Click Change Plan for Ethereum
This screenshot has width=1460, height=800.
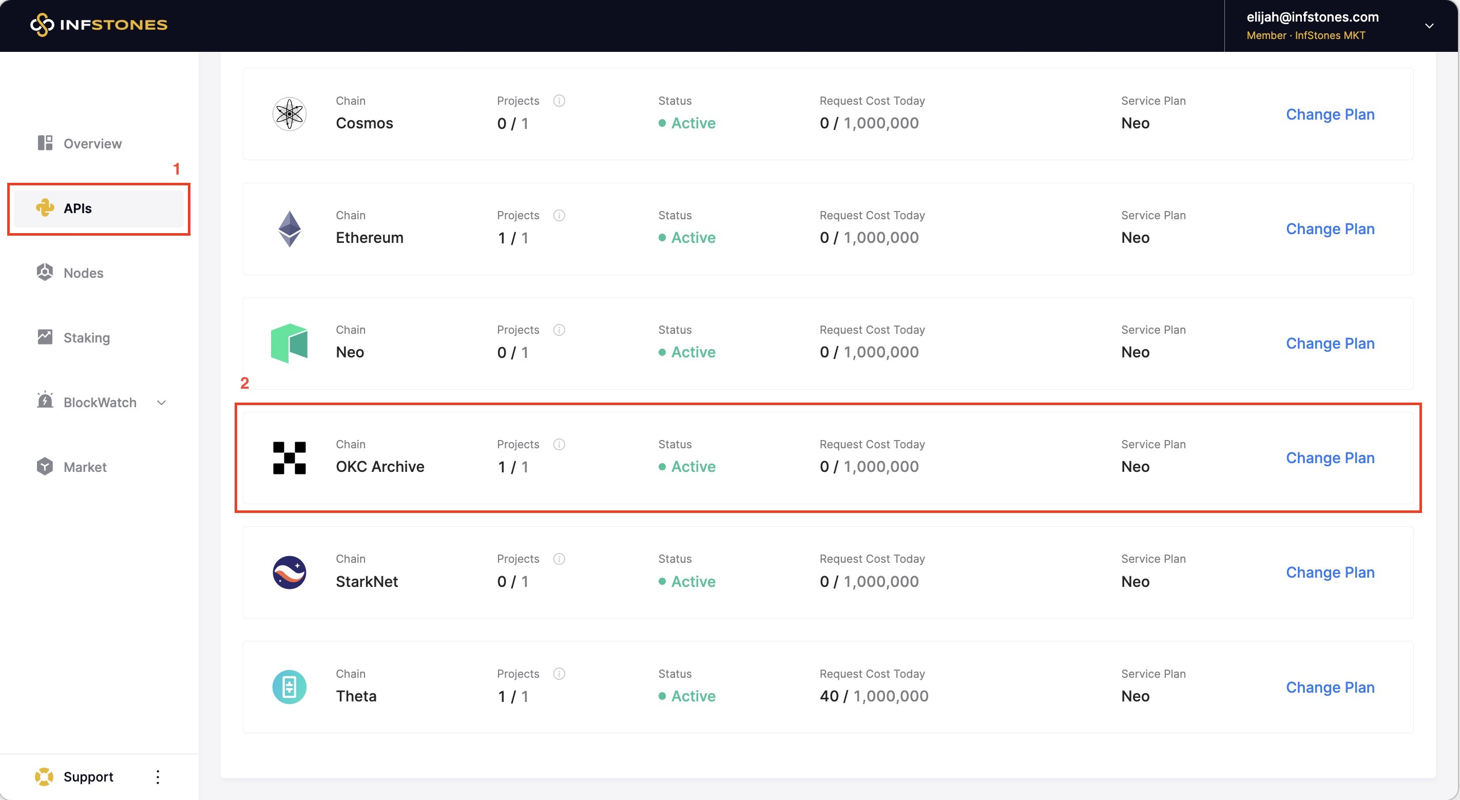[x=1330, y=228]
